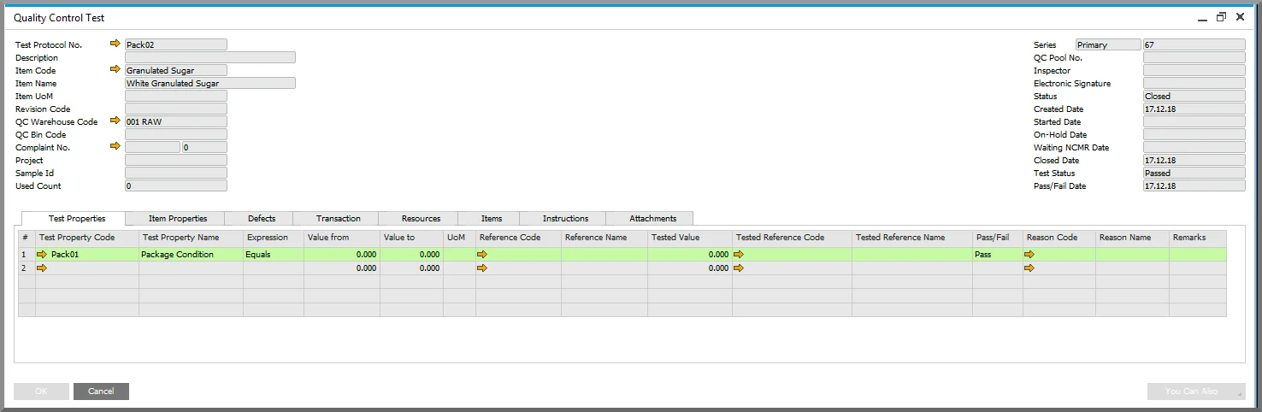This screenshot has height=412, width=1262.
Task: Expand the You Can Also menu
Action: click(1196, 391)
